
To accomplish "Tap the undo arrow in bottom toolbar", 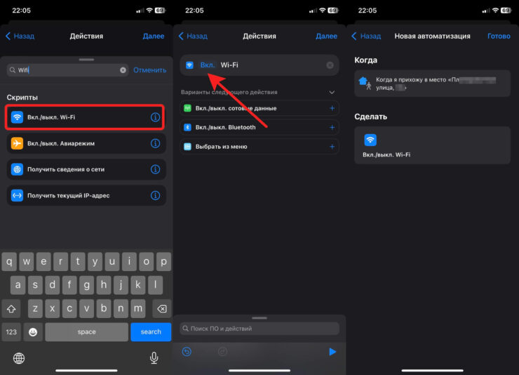I will pos(187,351).
